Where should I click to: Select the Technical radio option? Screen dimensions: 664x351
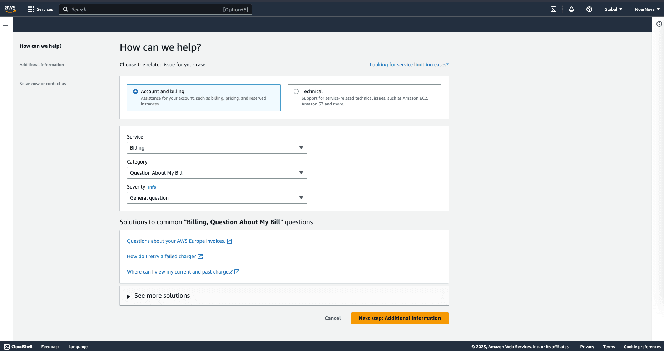296,91
